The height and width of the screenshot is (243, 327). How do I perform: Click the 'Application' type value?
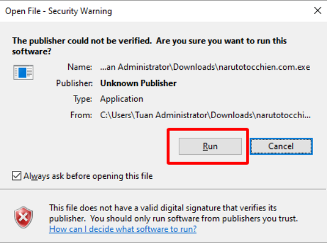coord(122,99)
